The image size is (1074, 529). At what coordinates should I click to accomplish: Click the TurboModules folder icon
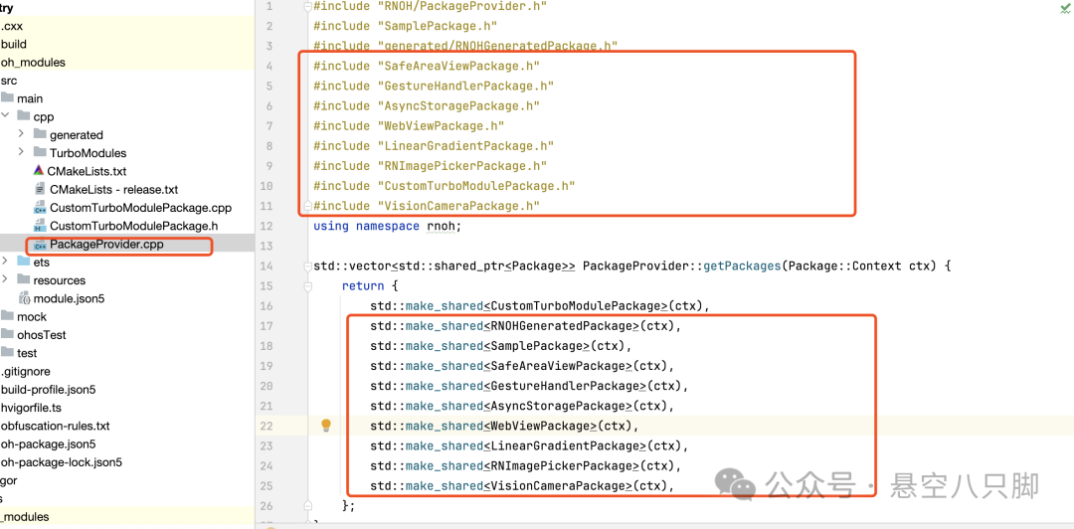40,152
